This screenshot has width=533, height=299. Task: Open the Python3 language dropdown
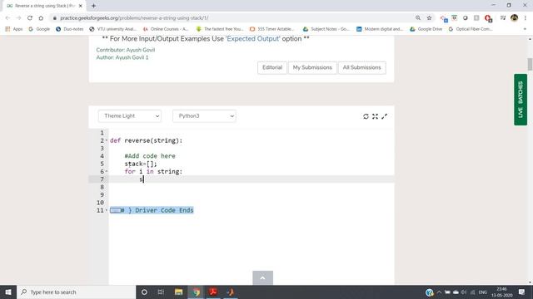coord(204,116)
